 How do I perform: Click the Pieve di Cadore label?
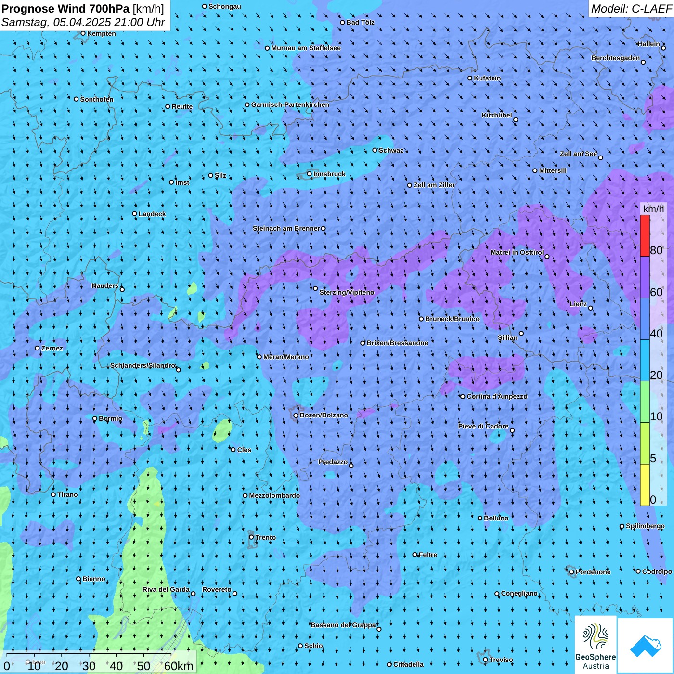click(x=483, y=426)
